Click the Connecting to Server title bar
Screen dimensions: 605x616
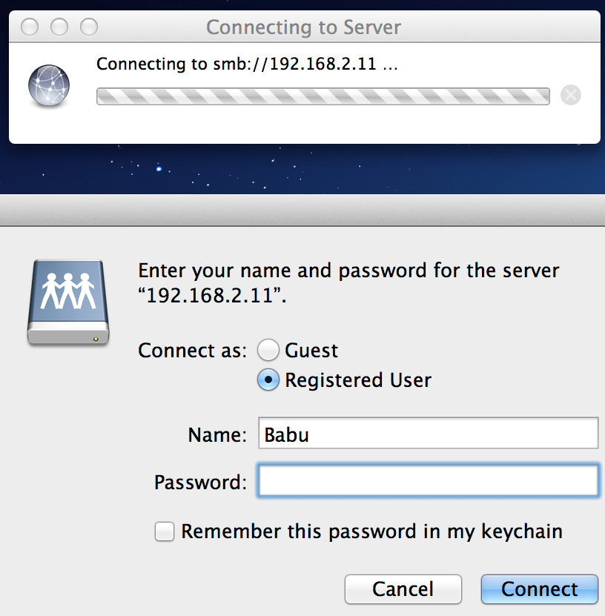pyautogui.click(x=305, y=27)
